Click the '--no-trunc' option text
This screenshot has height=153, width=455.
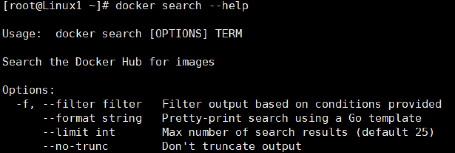point(76,146)
